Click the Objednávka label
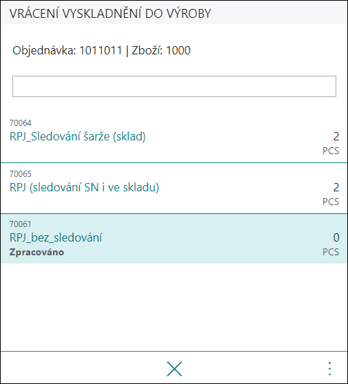 44,51
